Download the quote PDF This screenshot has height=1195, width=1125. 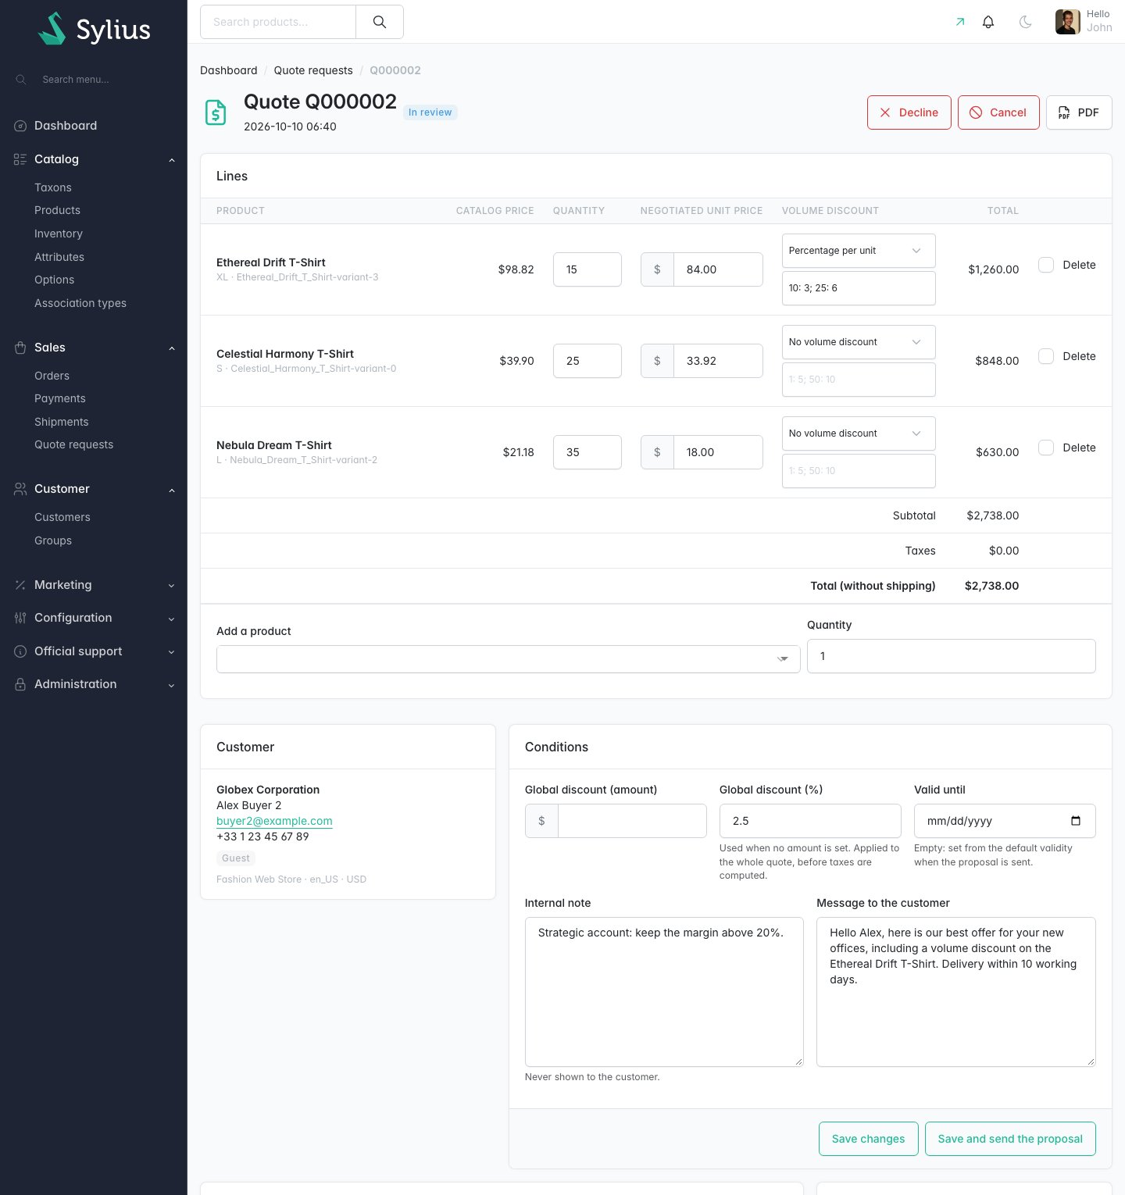(x=1079, y=112)
